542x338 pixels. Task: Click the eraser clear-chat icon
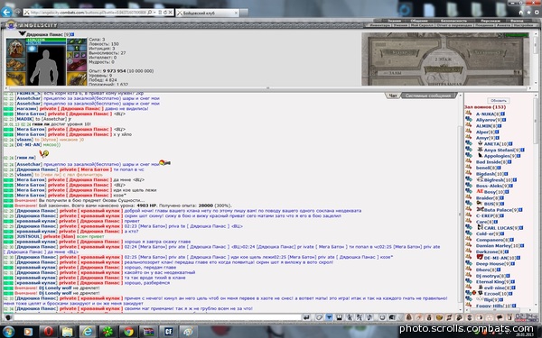[320, 317]
